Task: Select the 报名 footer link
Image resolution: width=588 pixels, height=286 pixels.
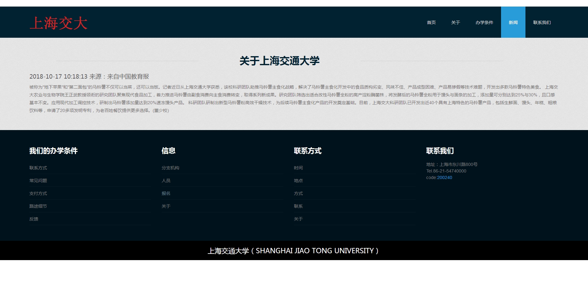Action: pos(166,193)
